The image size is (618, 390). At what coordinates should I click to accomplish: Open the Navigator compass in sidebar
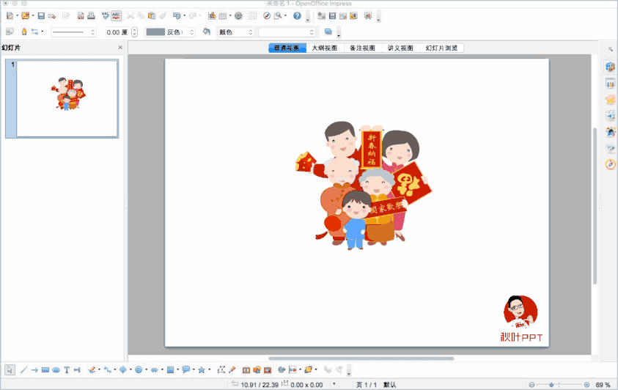click(x=610, y=164)
